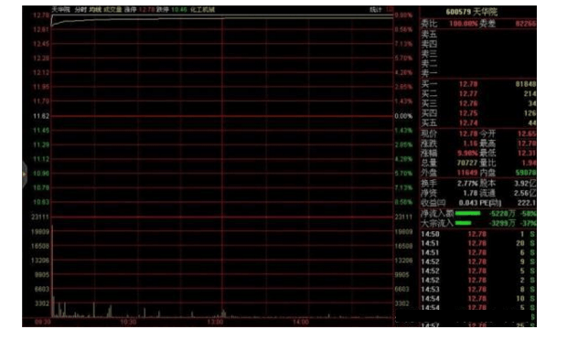Click the 卖一 ask row
Viewport: 567px width, 340px height.
[478, 73]
